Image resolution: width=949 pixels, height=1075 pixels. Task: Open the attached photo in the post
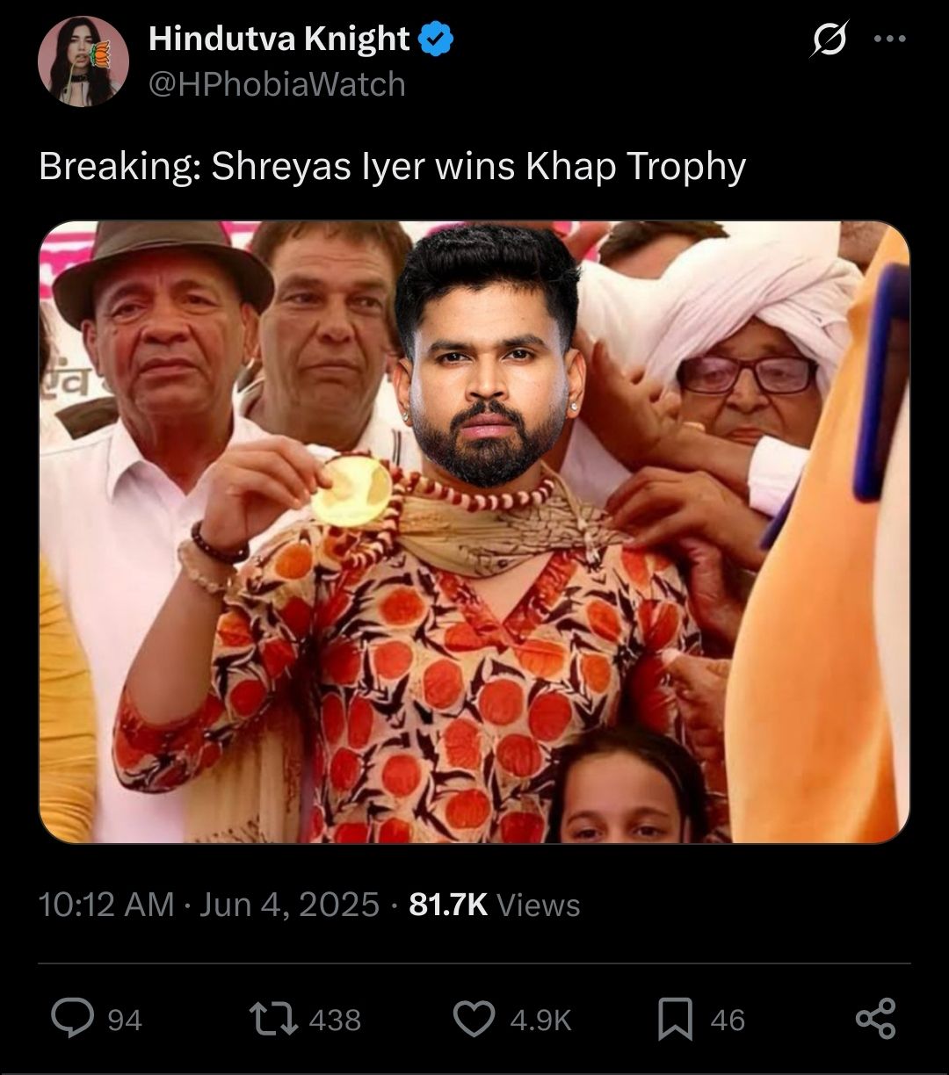click(474, 532)
